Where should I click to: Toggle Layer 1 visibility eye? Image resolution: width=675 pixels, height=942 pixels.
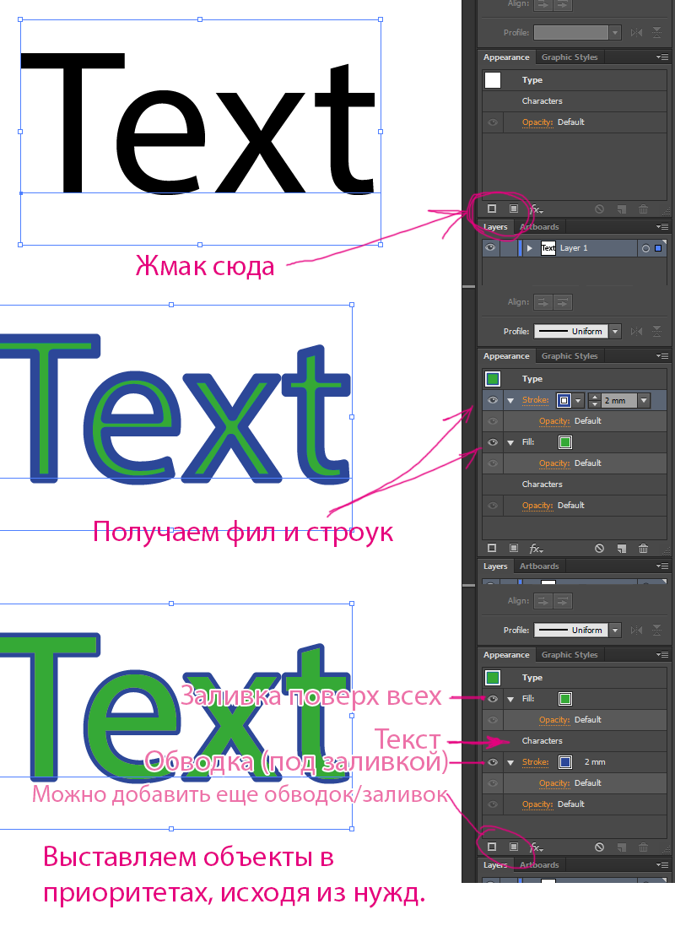(x=490, y=247)
